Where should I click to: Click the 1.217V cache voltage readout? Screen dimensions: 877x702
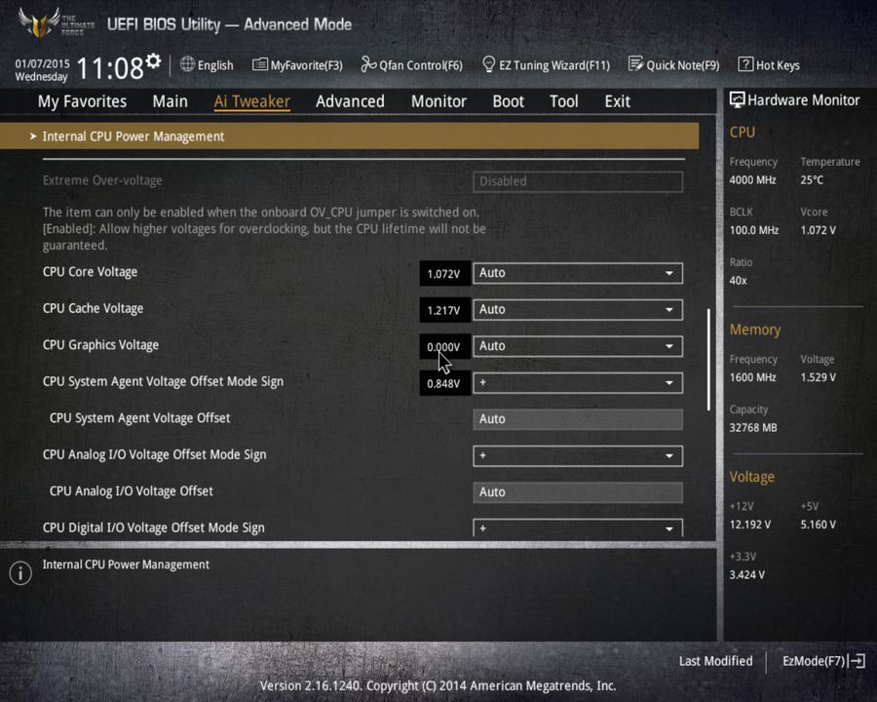(x=444, y=310)
